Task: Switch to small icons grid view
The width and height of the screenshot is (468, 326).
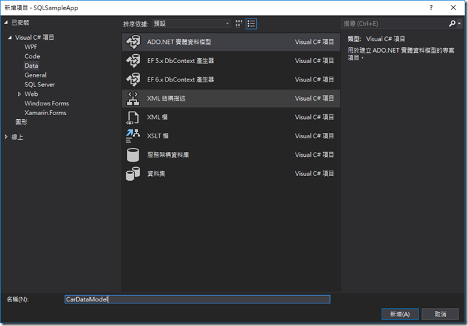Action: (239, 24)
